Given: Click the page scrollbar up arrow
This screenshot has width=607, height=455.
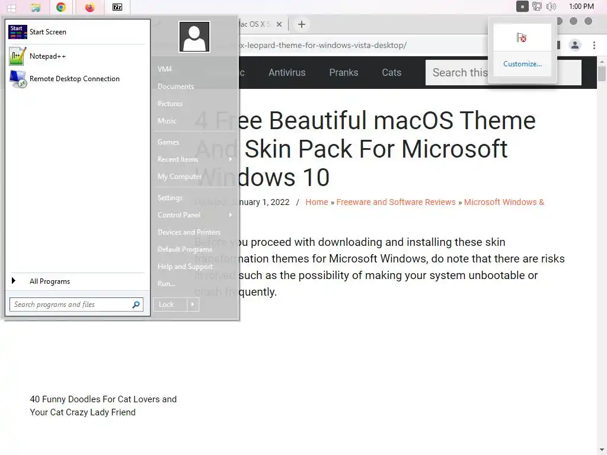Looking at the screenshot, I should pos(602,62).
